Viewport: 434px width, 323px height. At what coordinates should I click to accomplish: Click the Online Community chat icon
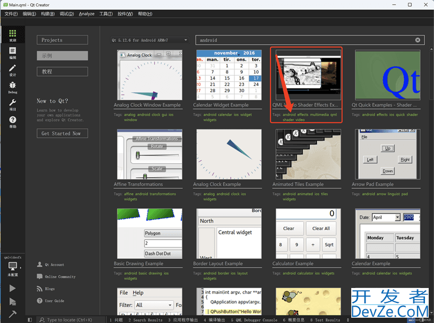coord(40,276)
